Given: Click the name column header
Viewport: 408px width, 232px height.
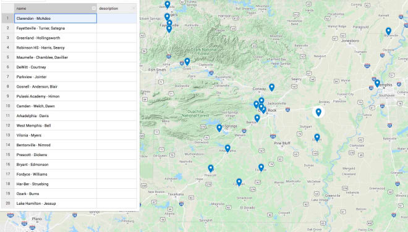Looking at the screenshot, I should point(56,8).
